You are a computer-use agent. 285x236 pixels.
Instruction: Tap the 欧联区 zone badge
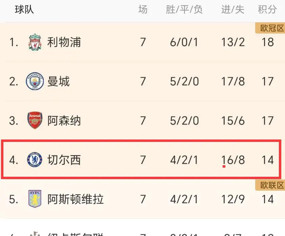270,185
